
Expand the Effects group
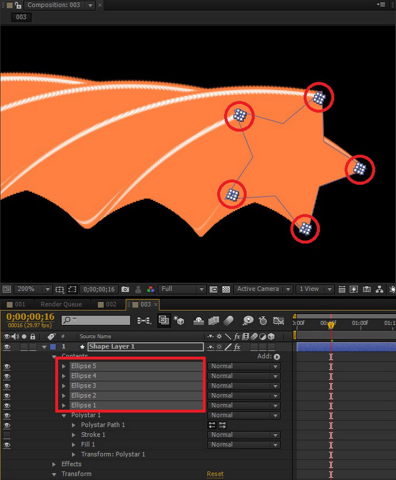(x=54, y=464)
